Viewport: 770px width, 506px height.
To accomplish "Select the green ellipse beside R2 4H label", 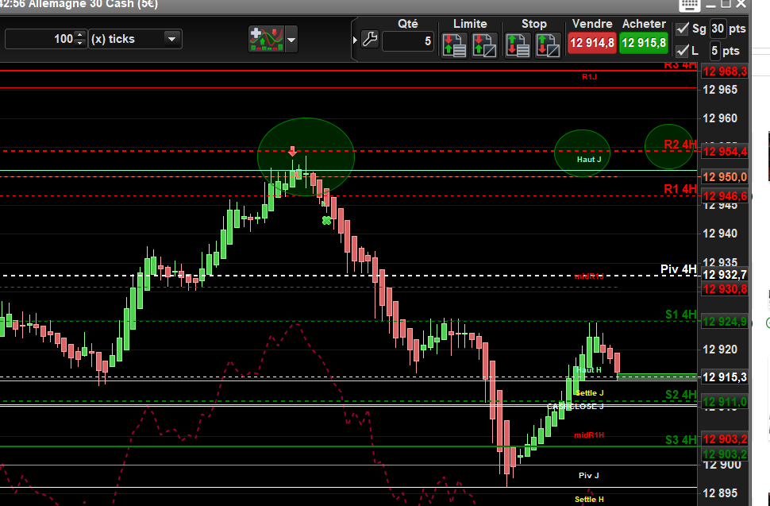I will pos(669,146).
